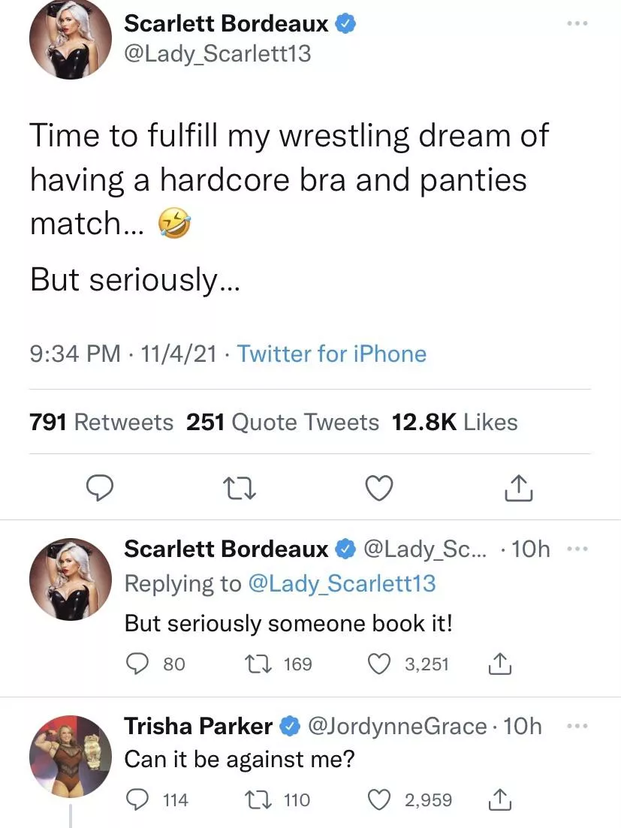
Task: Like Trisha Parker's reply
Action: 381,799
